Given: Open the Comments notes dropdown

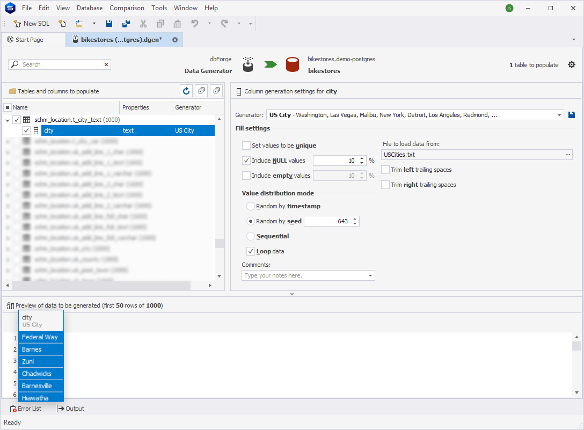Looking at the screenshot, I should tap(370, 276).
